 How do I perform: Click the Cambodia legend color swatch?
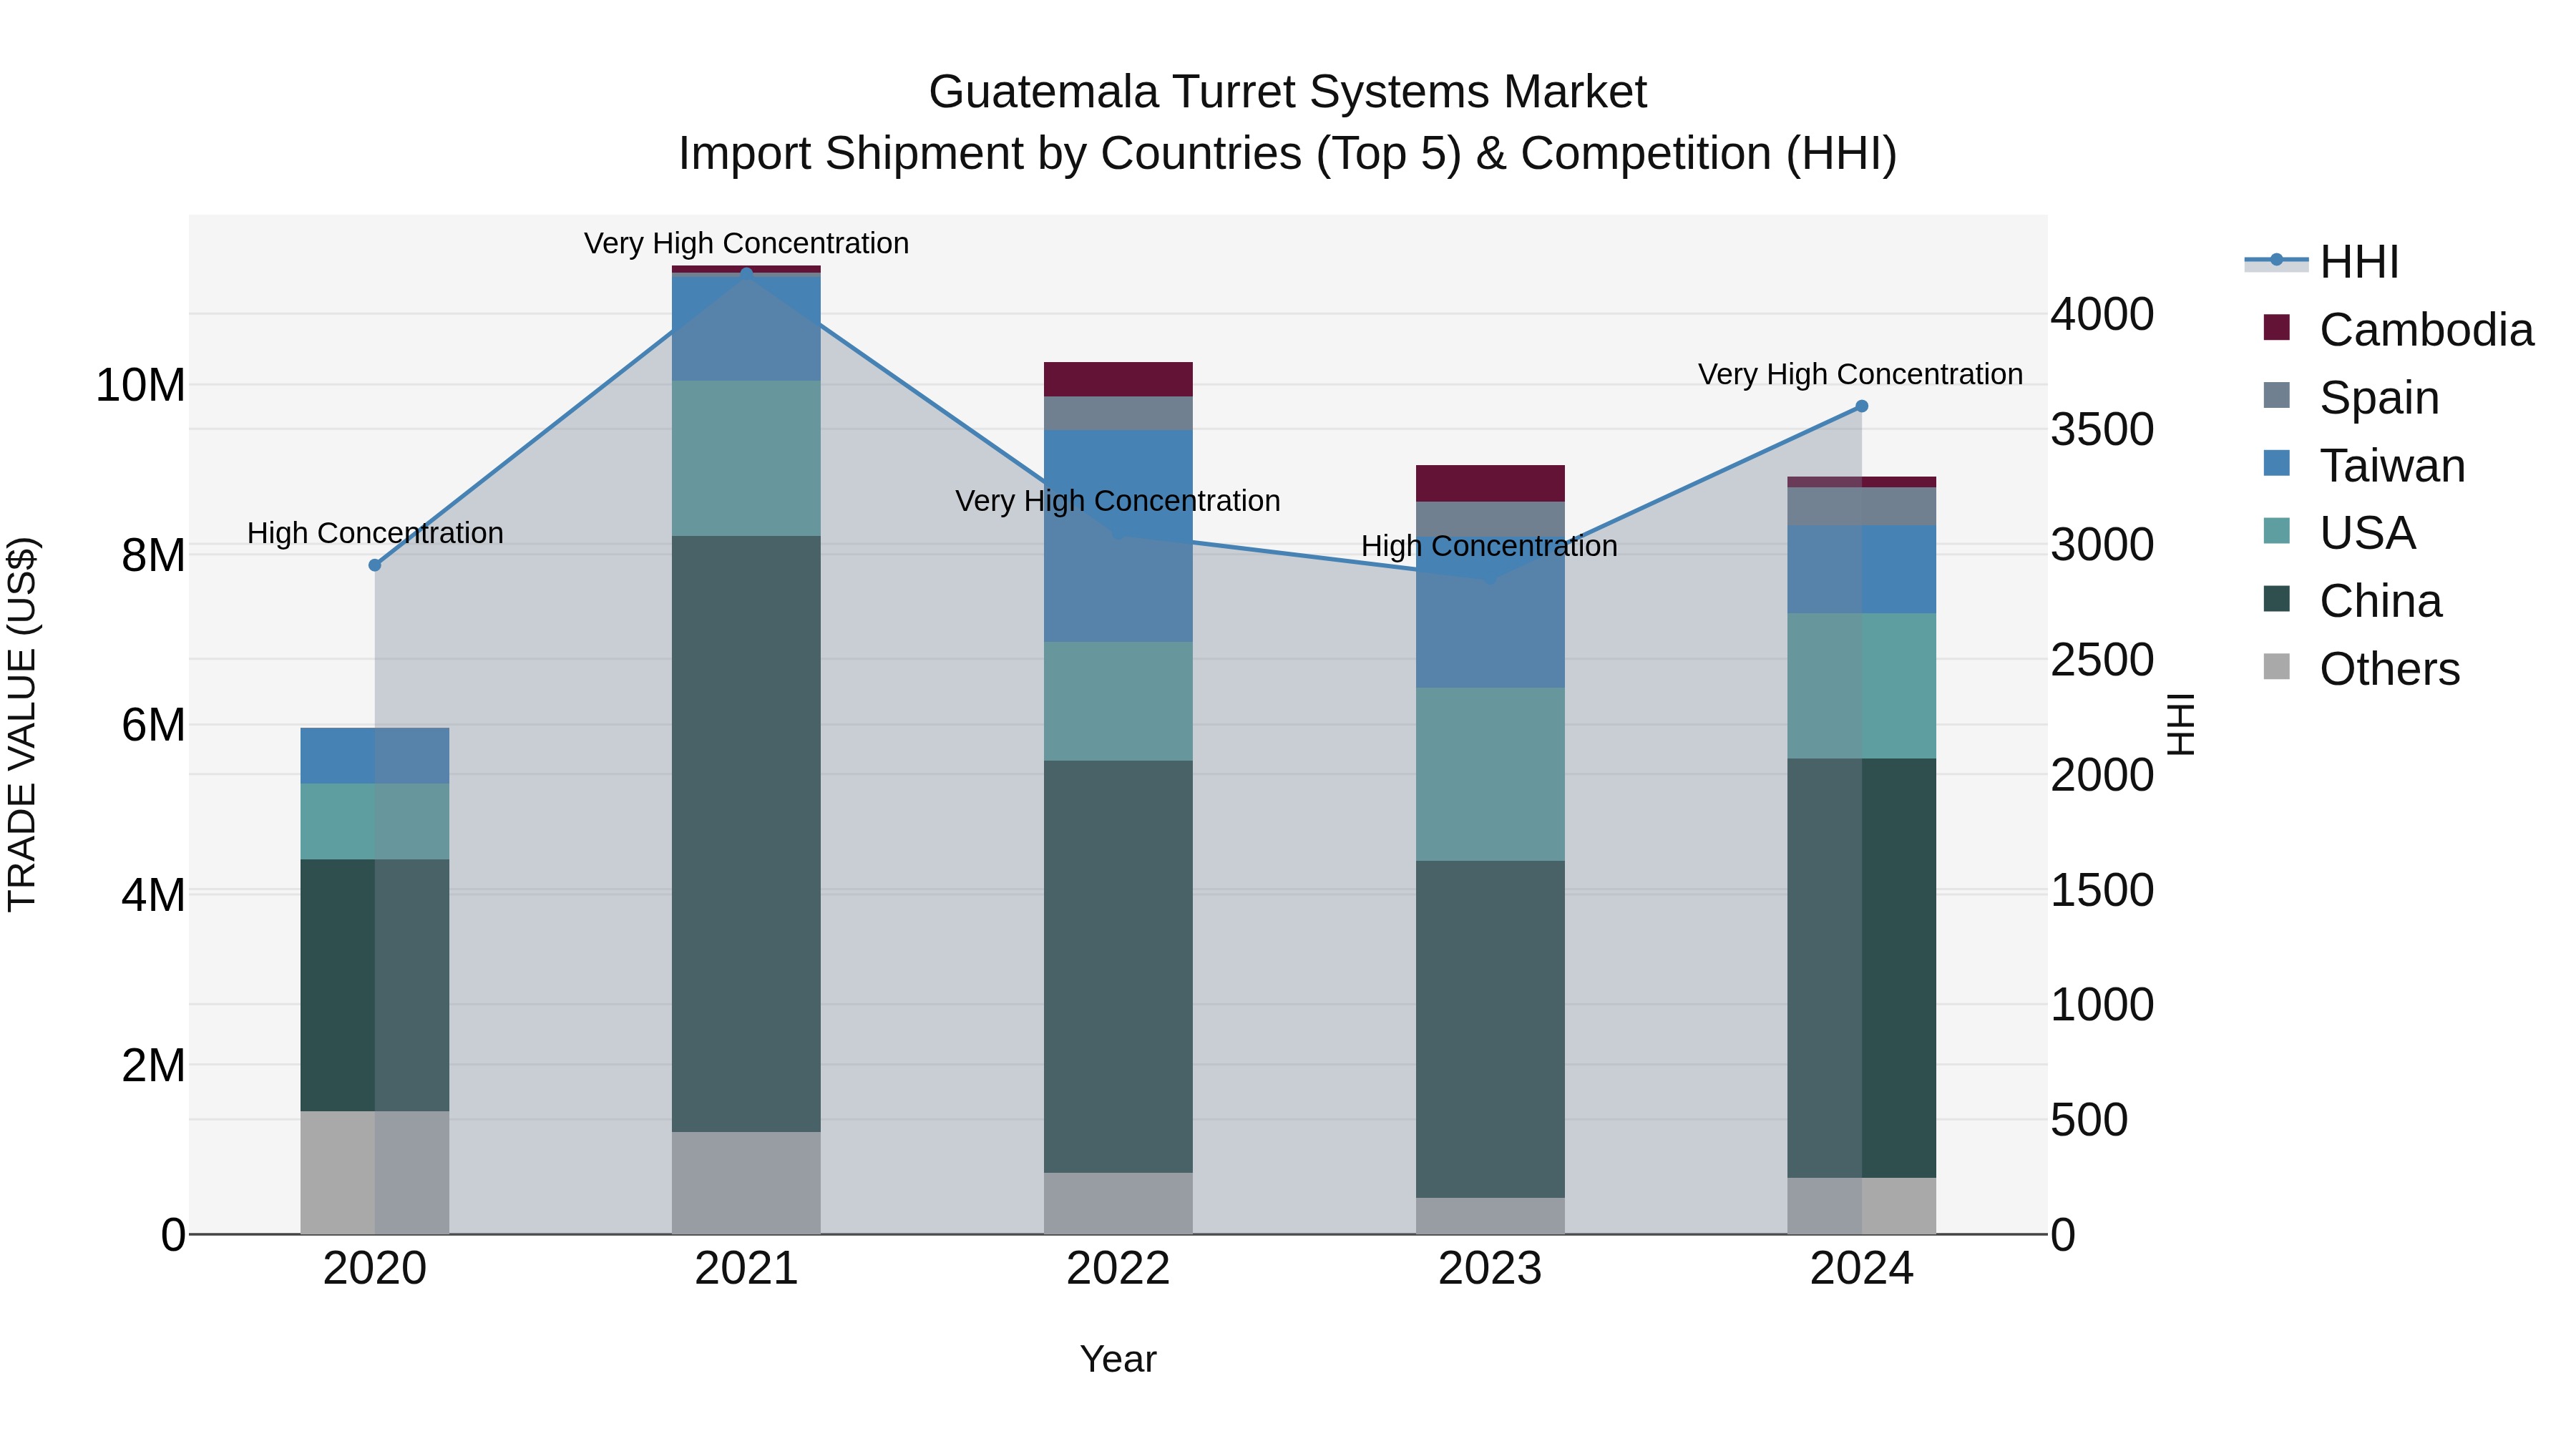[x=2277, y=328]
